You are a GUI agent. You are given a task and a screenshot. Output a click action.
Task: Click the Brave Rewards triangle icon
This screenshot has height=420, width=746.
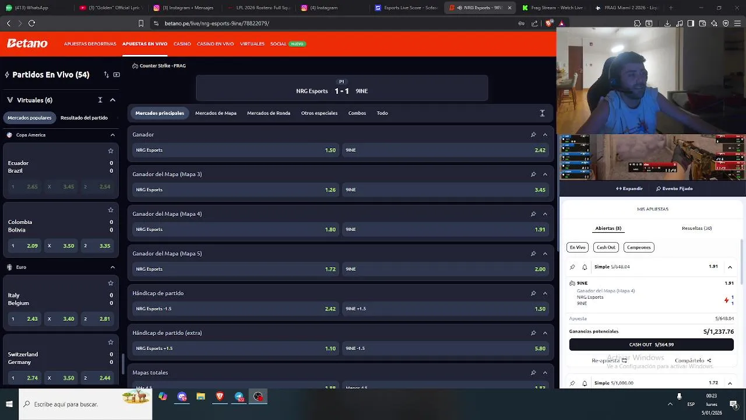click(x=561, y=23)
